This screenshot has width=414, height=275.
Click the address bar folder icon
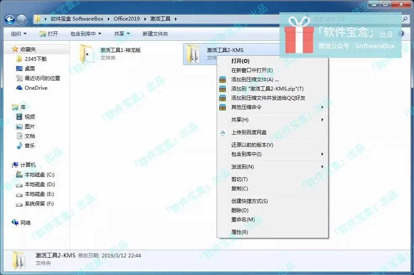[38, 19]
